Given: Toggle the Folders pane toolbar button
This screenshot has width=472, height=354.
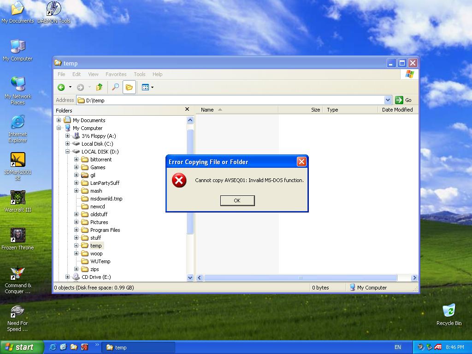Looking at the screenshot, I should [x=129, y=87].
